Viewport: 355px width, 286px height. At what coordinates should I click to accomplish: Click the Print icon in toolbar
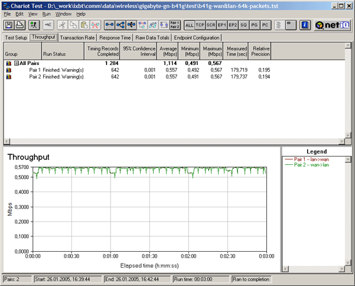tap(20, 25)
